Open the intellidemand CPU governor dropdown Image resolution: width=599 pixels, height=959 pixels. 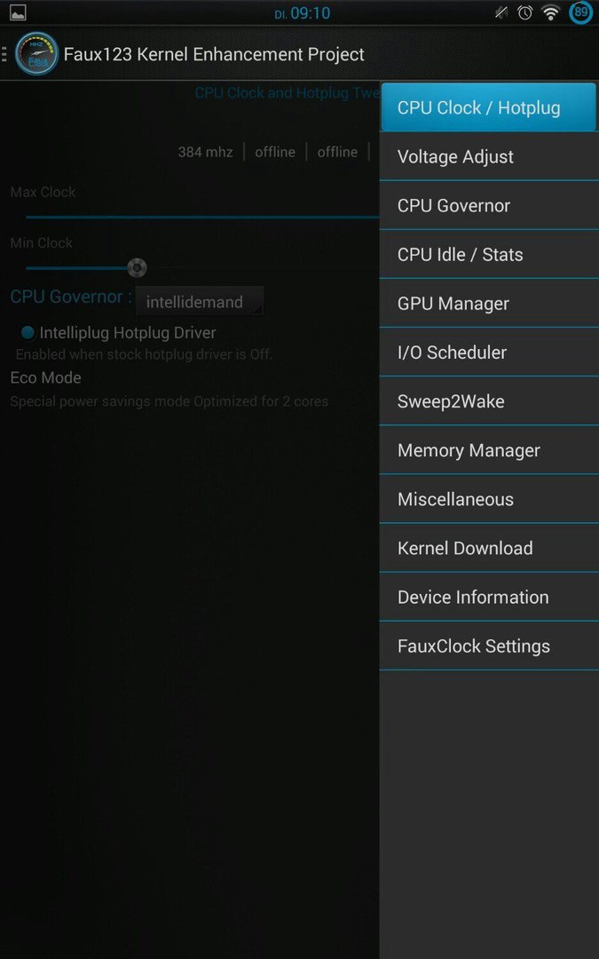tap(200, 302)
